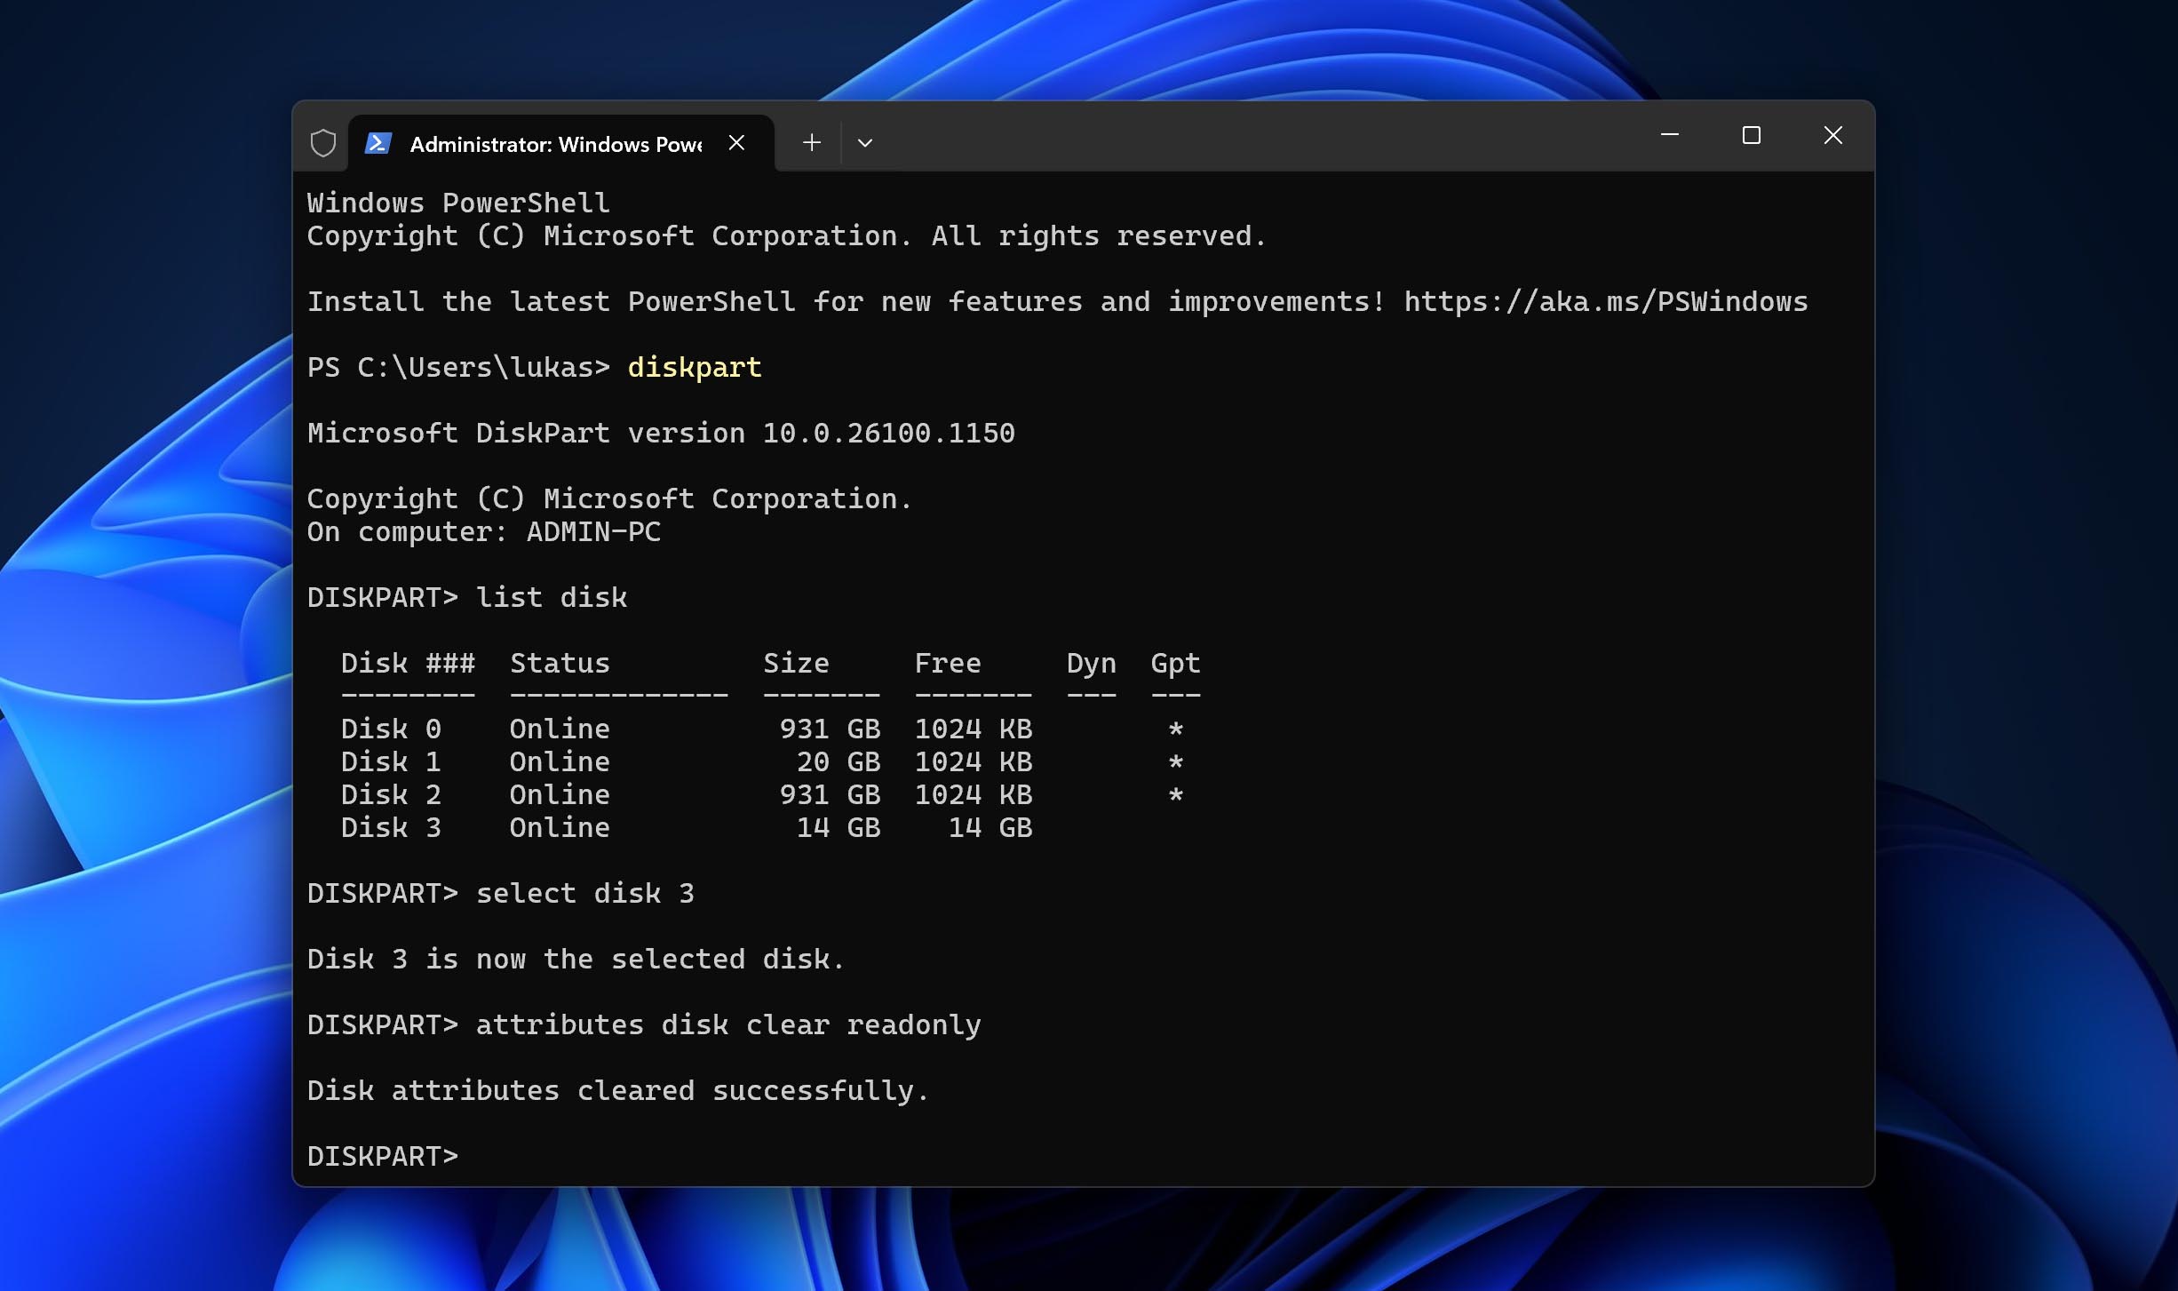2178x1291 pixels.
Task: Click "attributes disk clear readonly" command text
Action: pos(727,1025)
